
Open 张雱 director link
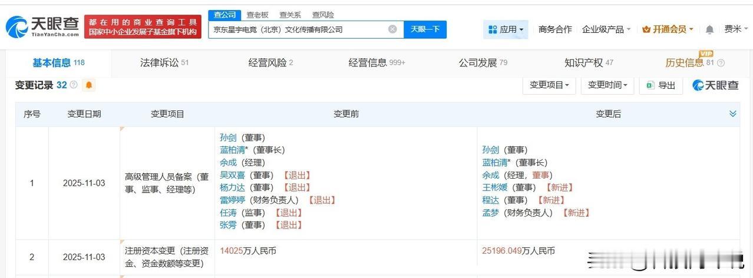228,225
